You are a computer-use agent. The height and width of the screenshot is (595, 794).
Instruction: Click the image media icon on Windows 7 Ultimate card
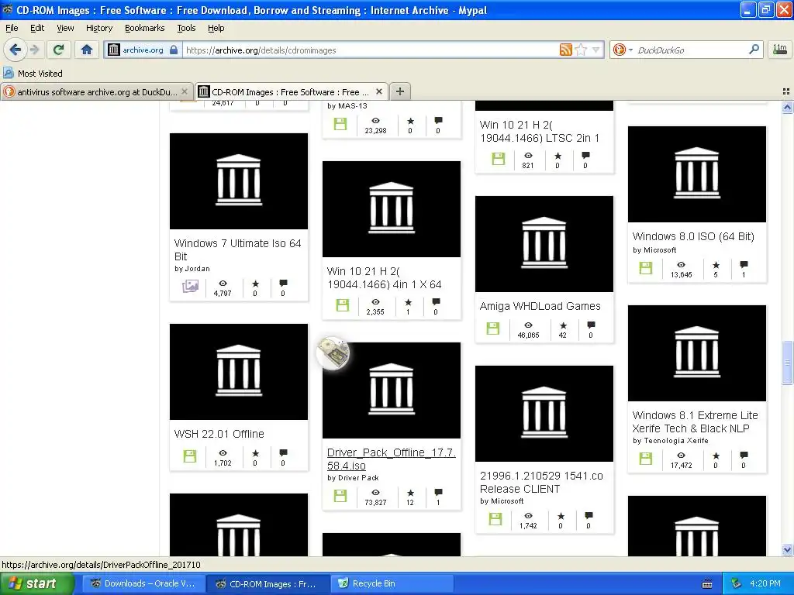coord(190,287)
